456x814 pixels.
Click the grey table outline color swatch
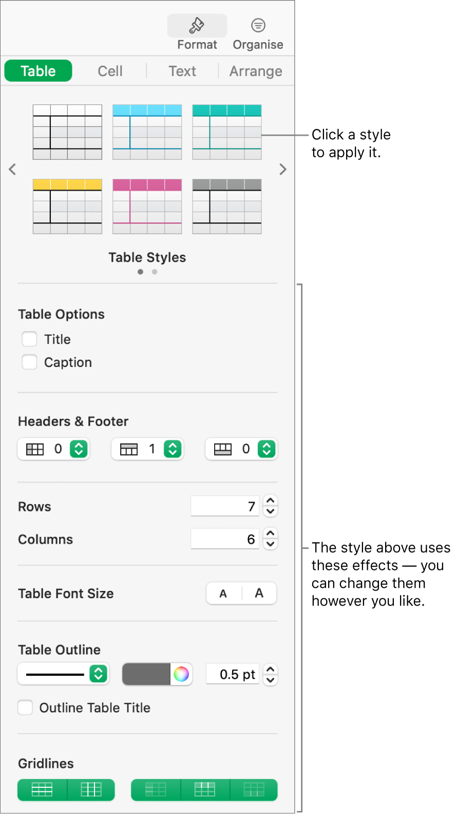pos(146,674)
